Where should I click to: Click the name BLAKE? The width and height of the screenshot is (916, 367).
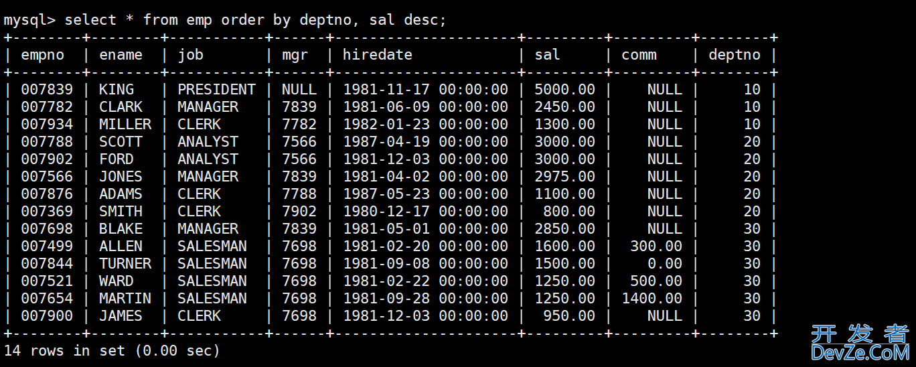121,228
